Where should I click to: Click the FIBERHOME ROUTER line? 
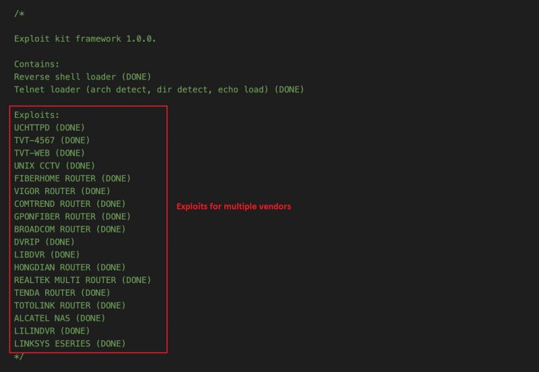point(72,179)
